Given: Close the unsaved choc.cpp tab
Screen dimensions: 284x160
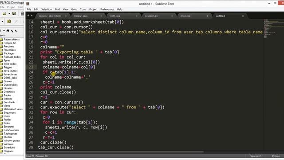Looking at the screenshot, I should coord(207,16).
